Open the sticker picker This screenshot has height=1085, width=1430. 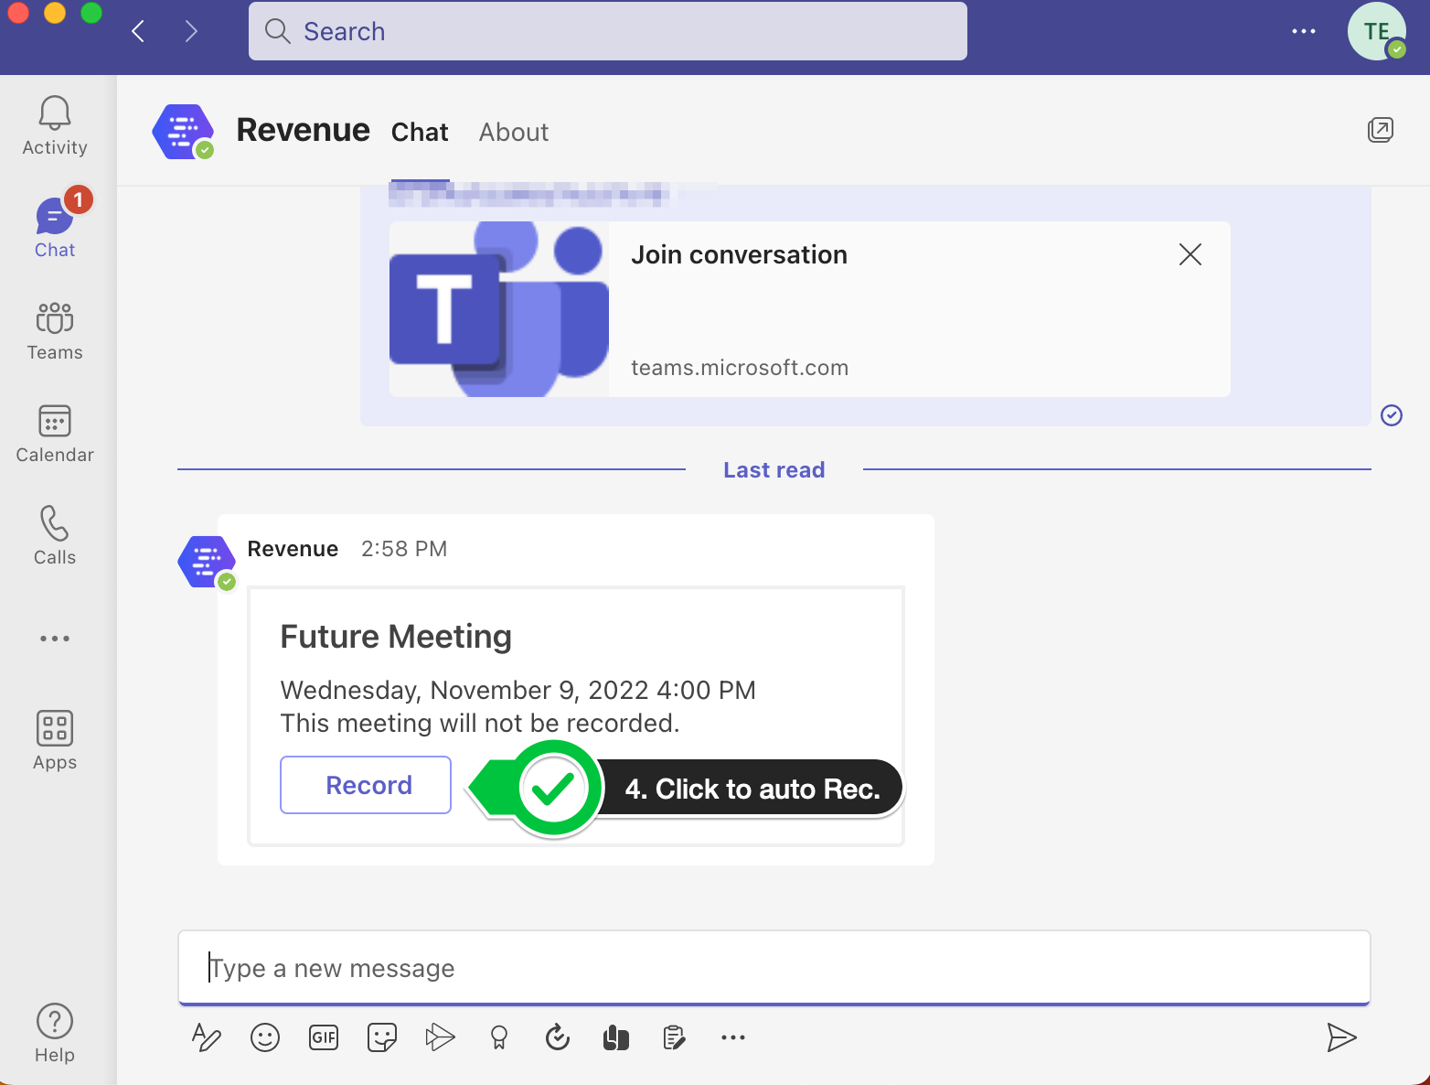pyautogui.click(x=382, y=1037)
